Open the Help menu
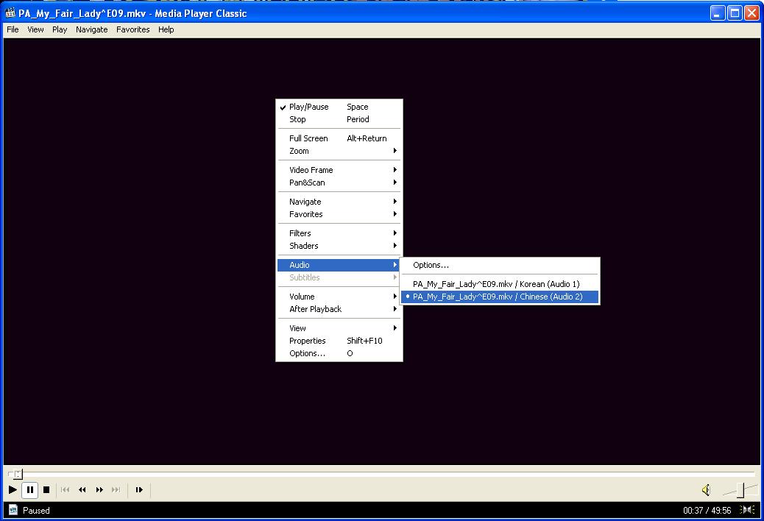The width and height of the screenshot is (764, 521). coord(166,29)
